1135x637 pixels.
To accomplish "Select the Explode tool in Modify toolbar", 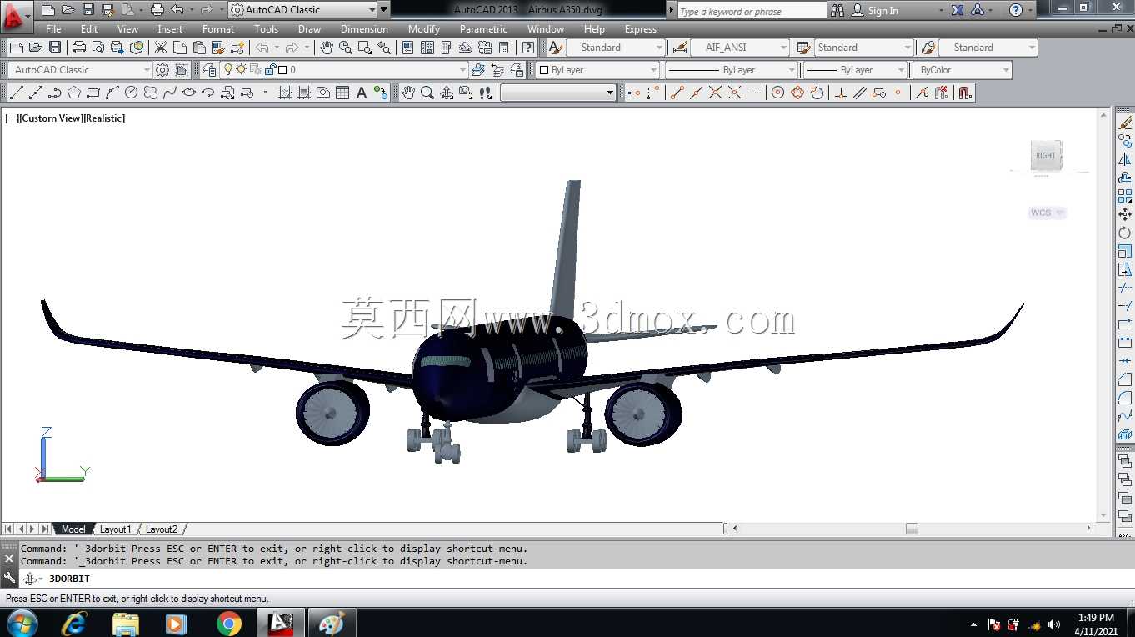I will tap(1125, 434).
